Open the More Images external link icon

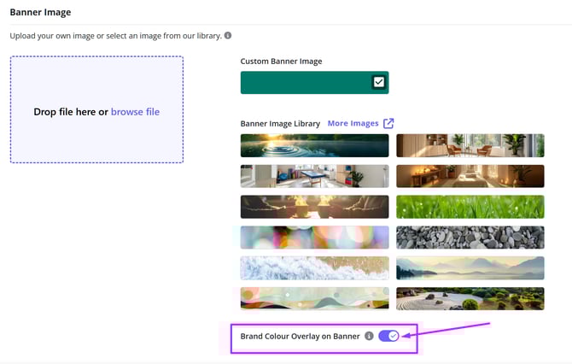coord(388,123)
